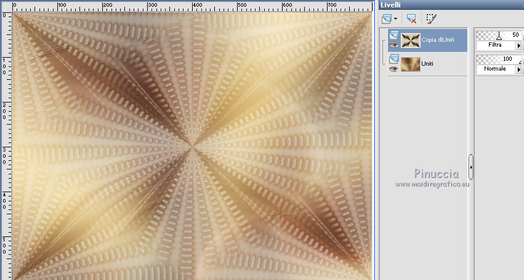Select the Uniti layer name
The image size is (524, 280).
click(x=427, y=64)
